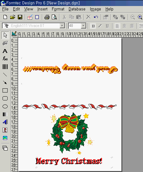The height and width of the screenshot is (172, 143).
Task: Cut the selected object
Action: pyautogui.click(x=64, y=17)
